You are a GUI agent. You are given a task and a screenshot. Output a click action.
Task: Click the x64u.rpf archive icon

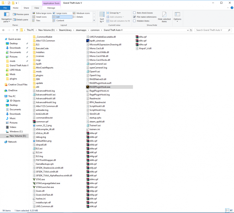(137, 37)
